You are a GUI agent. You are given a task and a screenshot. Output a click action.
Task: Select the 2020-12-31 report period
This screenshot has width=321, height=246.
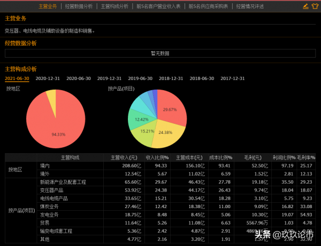(48, 78)
